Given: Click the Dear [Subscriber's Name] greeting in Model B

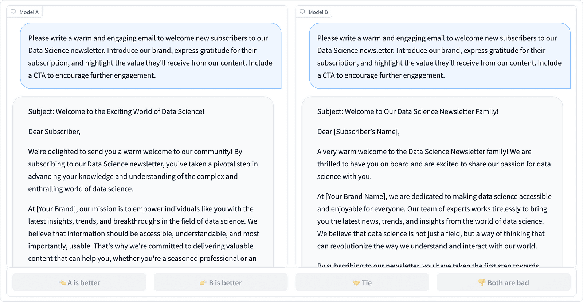Looking at the screenshot, I should coord(359,132).
